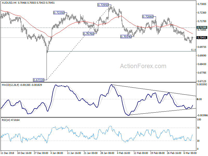Click the MACD 0.003592 scale value
The image size is (208, 156).
202,84
